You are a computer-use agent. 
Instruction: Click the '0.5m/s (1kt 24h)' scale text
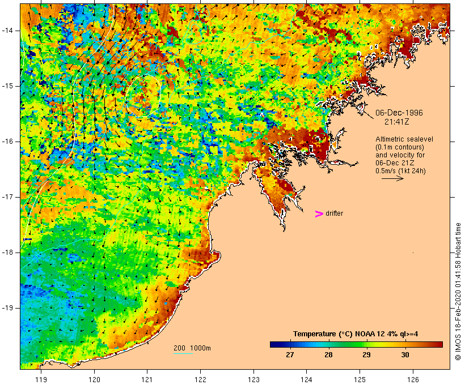click(x=400, y=171)
